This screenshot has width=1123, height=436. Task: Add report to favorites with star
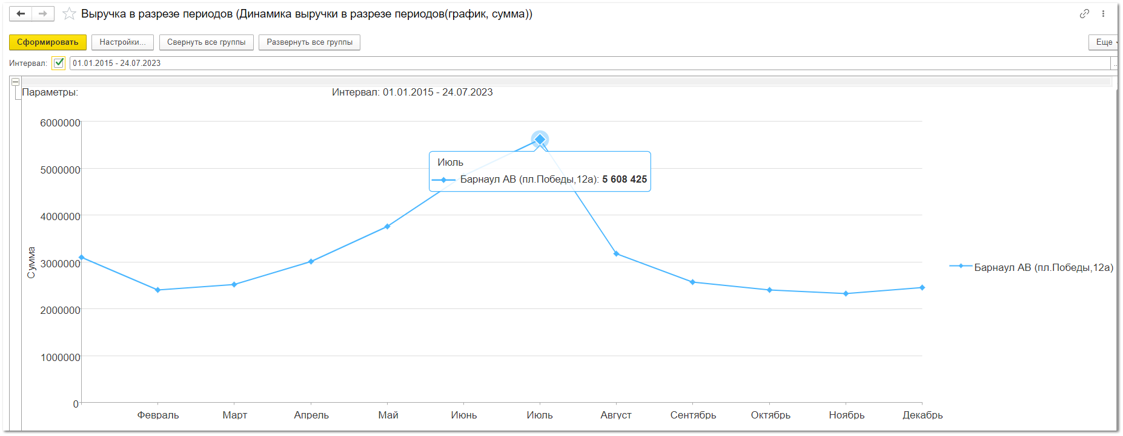[69, 14]
